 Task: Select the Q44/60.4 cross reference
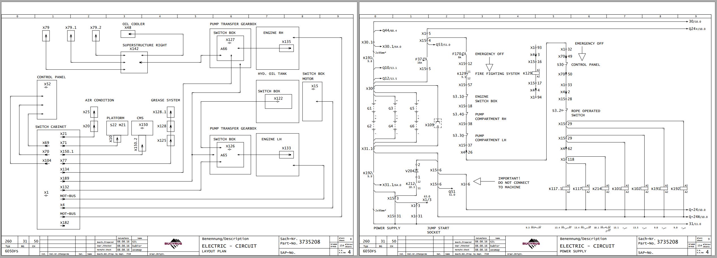389,30
